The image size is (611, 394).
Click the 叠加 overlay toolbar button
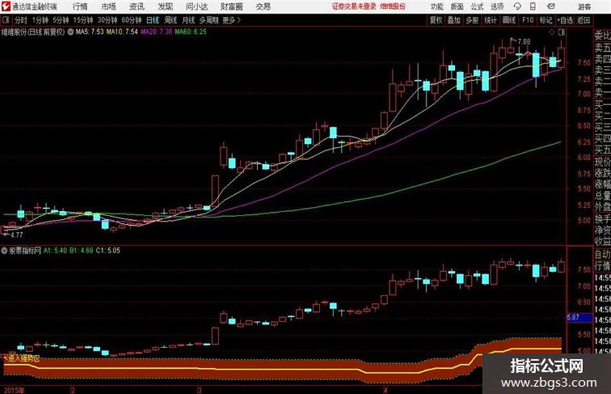[x=454, y=20]
